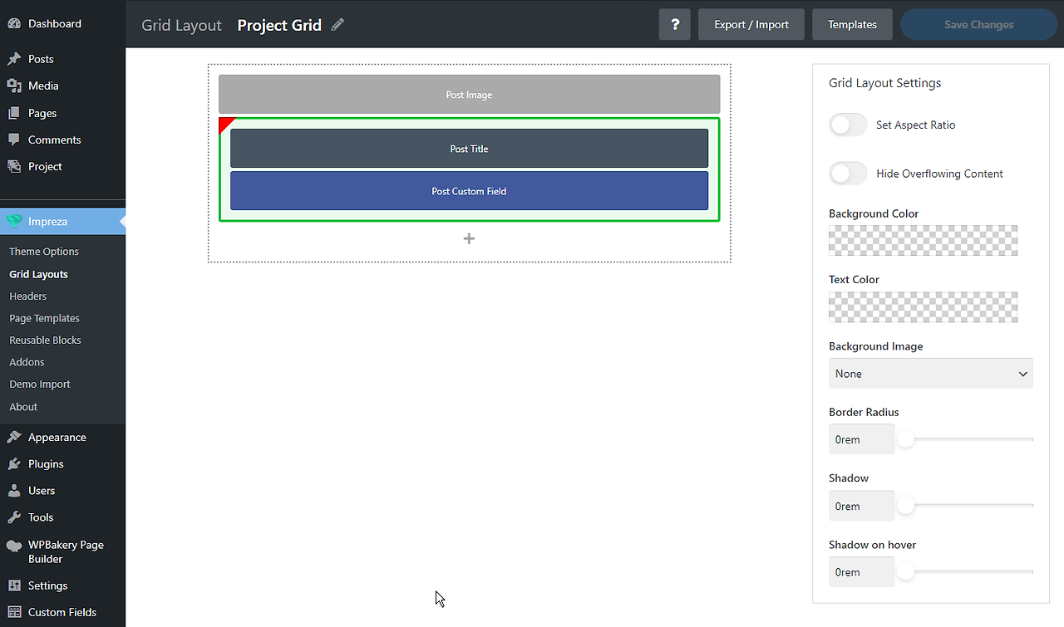The height and width of the screenshot is (627, 1064).
Task: Click the Shadow on hover slider handle
Action: [x=905, y=571]
